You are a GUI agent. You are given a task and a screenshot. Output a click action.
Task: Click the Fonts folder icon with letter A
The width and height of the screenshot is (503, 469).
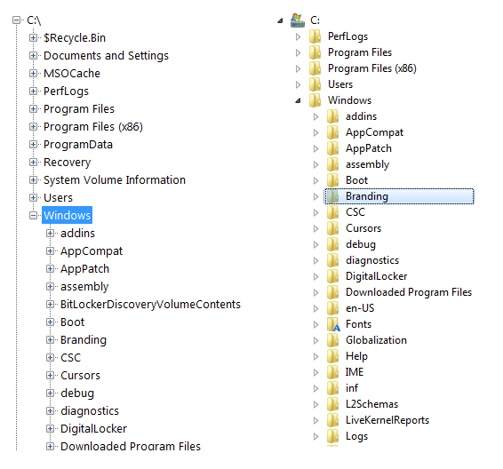coord(333,324)
